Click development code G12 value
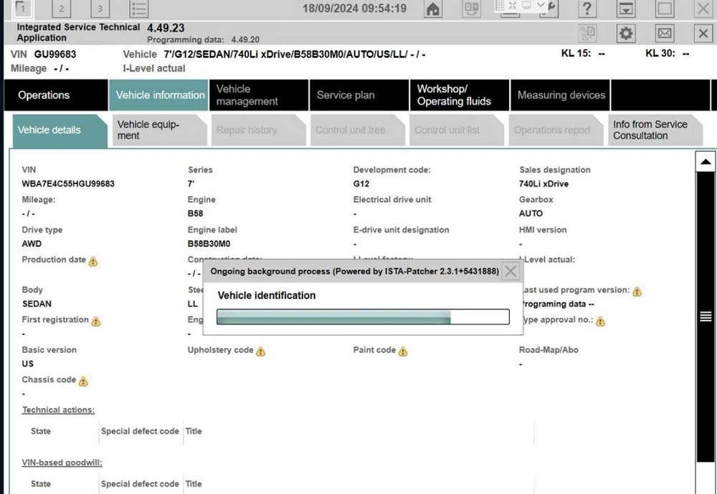Viewport: 717px width, 494px height. coord(361,184)
